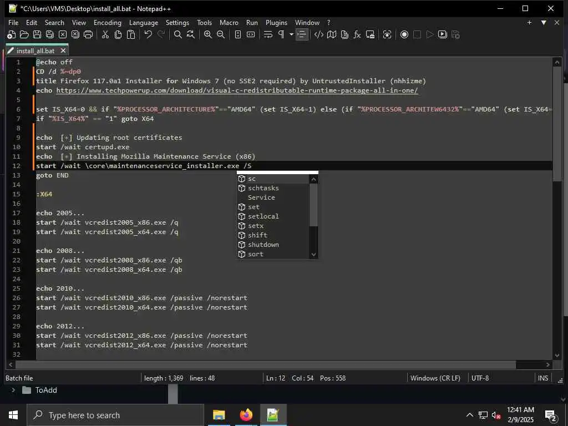Viewport: 568px width, 426px height.
Task: Choose 'shutdown' from autocomplete list
Action: (x=273, y=245)
